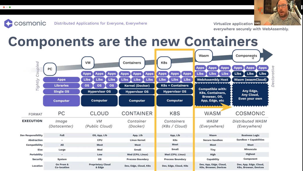Select the "Secure Sandbox" cell
Image resolution: width=303 pixels, height=171 pixels.
pos(213,140)
